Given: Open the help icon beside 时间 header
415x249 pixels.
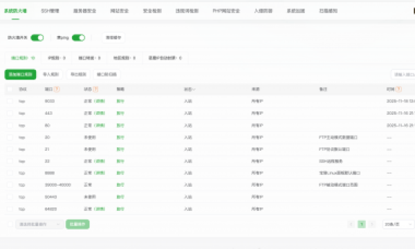Looking at the screenshot, I should [398, 89].
